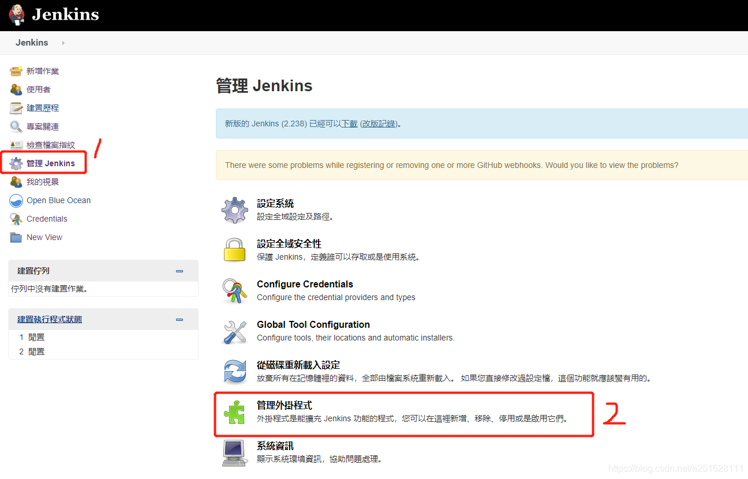Click the 設定系統 gear icon
Image resolution: width=748 pixels, height=479 pixels.
[235, 210]
